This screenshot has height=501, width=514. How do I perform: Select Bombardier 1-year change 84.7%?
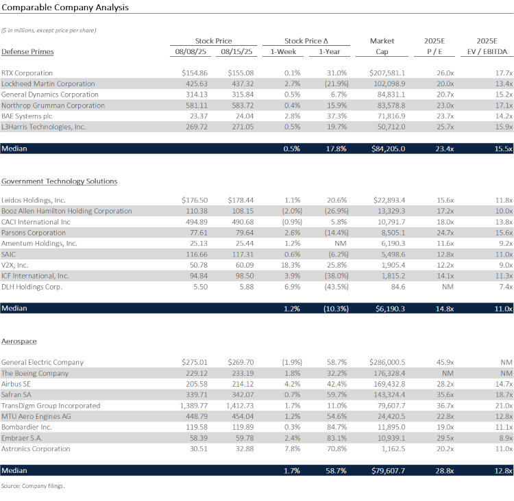click(336, 427)
